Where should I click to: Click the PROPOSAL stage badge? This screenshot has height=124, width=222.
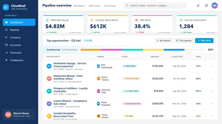(x=130, y=66)
